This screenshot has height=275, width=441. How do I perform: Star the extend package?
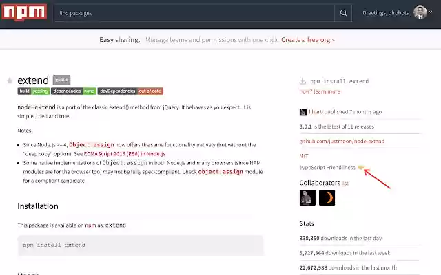tap(10, 80)
